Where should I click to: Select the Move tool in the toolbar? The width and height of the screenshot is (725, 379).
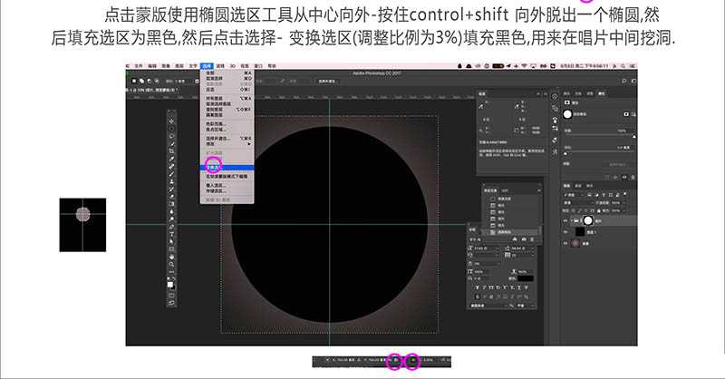point(171,121)
